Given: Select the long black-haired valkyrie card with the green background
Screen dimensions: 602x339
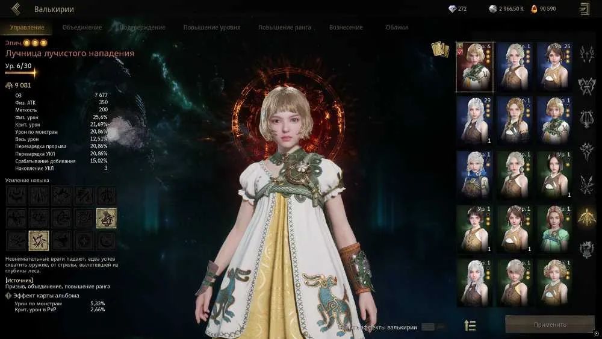Looking at the screenshot, I should pyautogui.click(x=554, y=175).
